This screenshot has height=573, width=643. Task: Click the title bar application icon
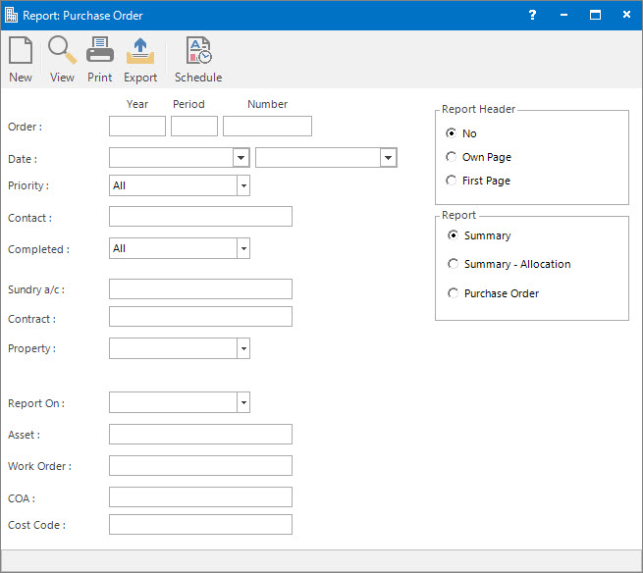(12, 15)
